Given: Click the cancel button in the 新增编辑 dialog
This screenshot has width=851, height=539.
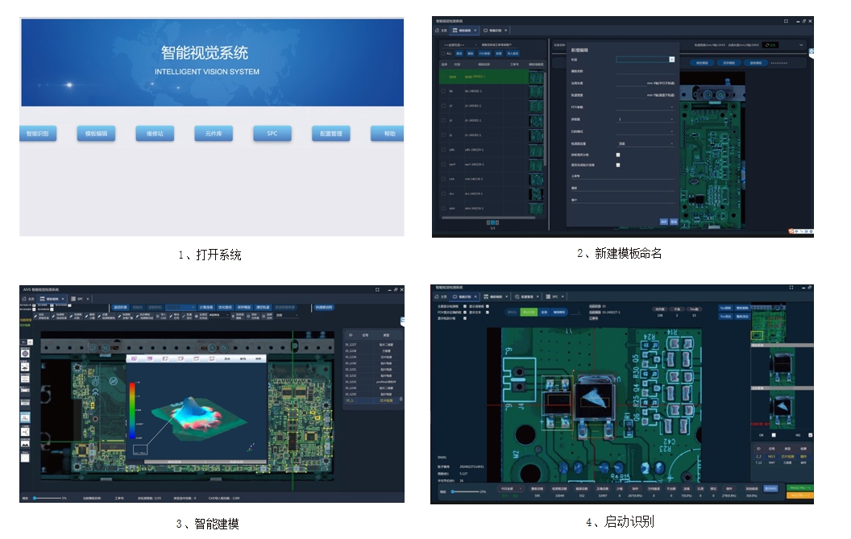Looking at the screenshot, I should (674, 222).
